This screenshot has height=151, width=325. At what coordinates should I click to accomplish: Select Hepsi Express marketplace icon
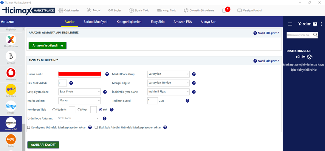11,39
